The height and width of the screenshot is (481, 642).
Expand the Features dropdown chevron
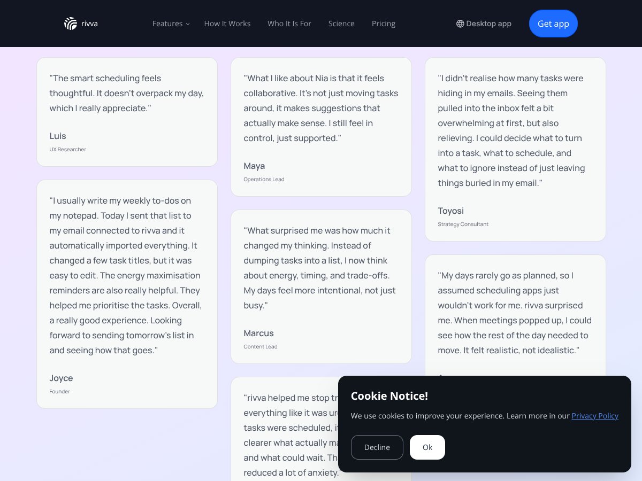pyautogui.click(x=187, y=24)
